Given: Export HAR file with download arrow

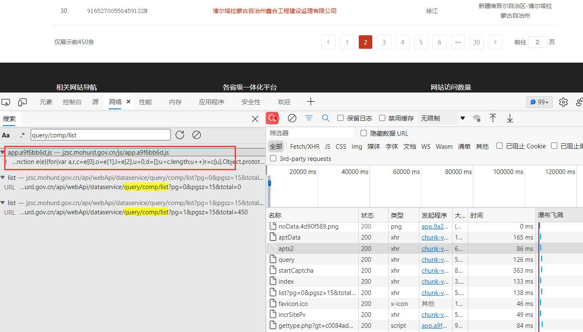Looking at the screenshot, I should tap(510, 118).
